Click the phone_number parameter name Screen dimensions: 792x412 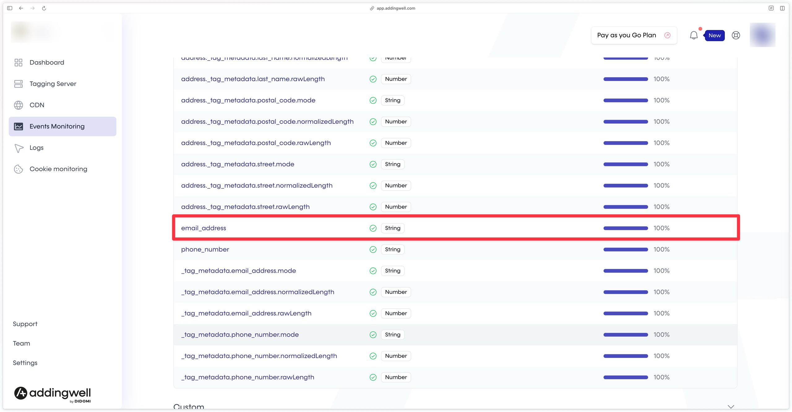click(x=205, y=250)
